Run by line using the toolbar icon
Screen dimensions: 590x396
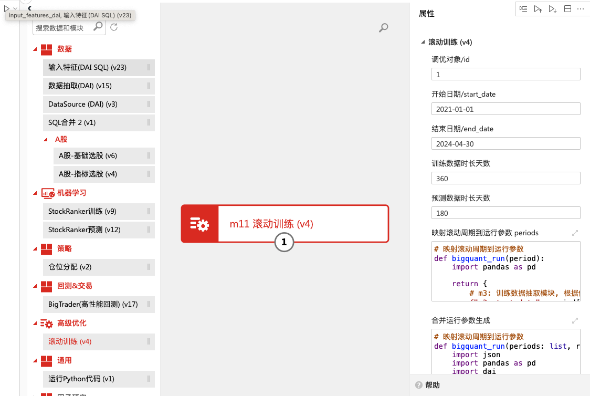click(x=523, y=9)
